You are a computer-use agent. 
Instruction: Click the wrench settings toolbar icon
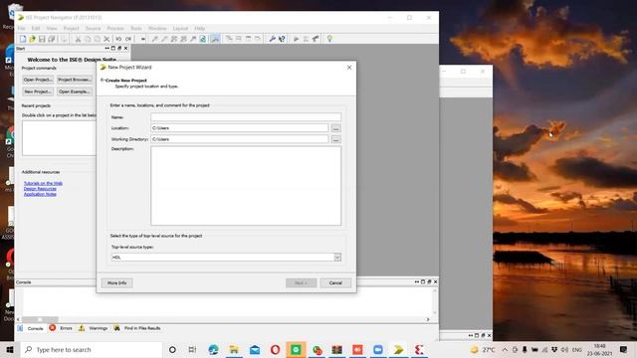tap(272, 39)
